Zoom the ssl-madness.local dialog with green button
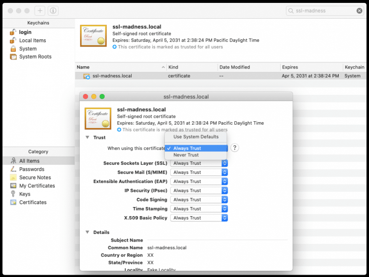This screenshot has width=369, height=277. [x=102, y=96]
